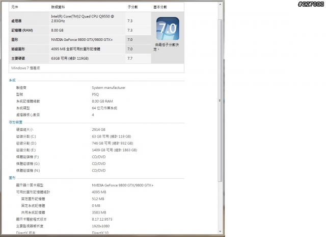
Task: Click CD/DVD value for drive F:
Action: [99, 157]
